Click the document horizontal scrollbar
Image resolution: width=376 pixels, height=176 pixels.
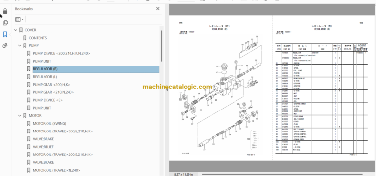tap(282, 174)
